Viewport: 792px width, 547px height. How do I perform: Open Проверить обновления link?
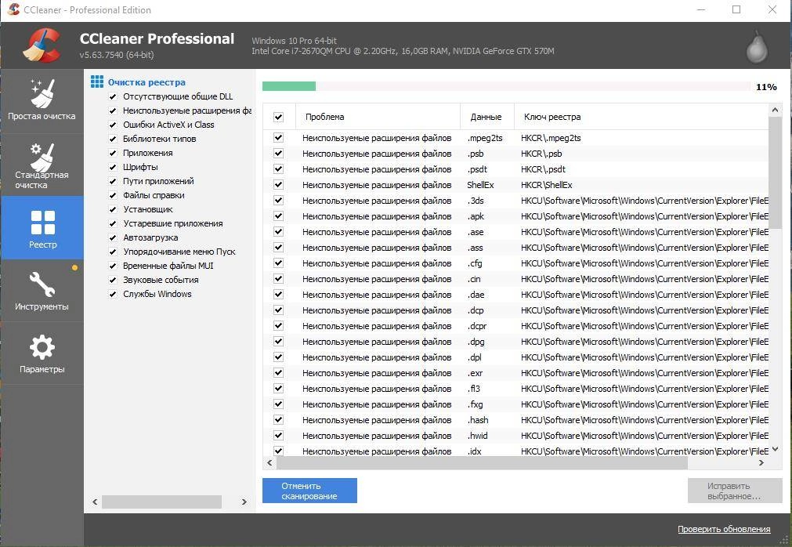724,529
